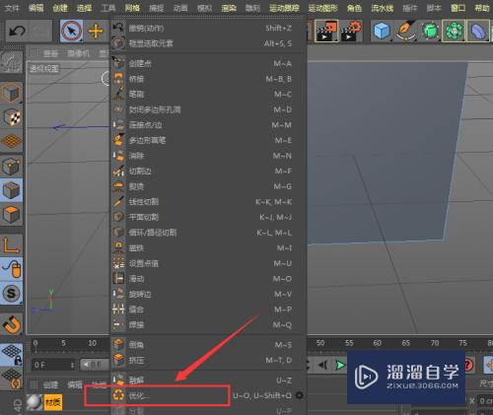Viewport: 493px width, 415px height.
Task: Open the 选择 menu
Action: 84,8
